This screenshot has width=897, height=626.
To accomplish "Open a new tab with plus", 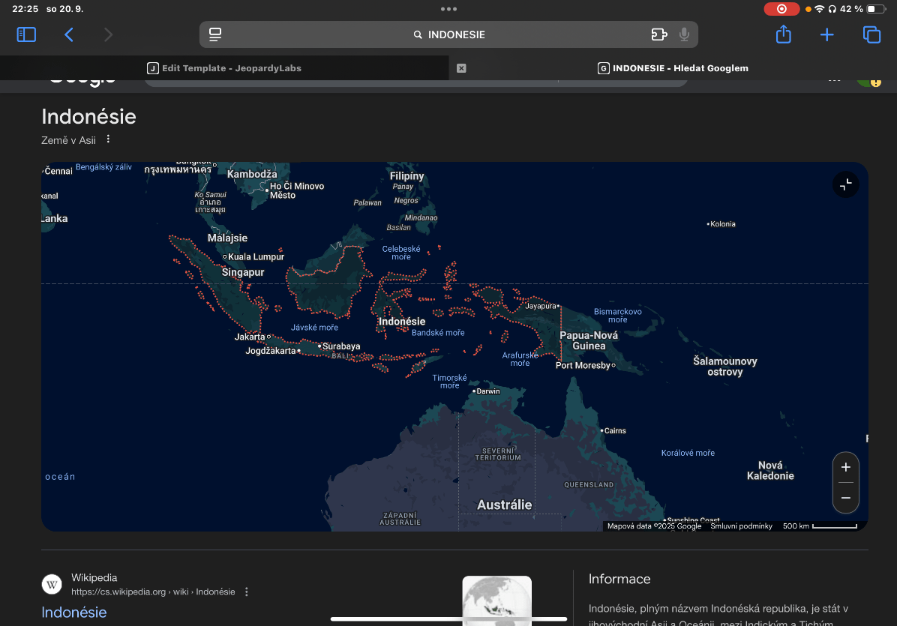I will pos(826,35).
